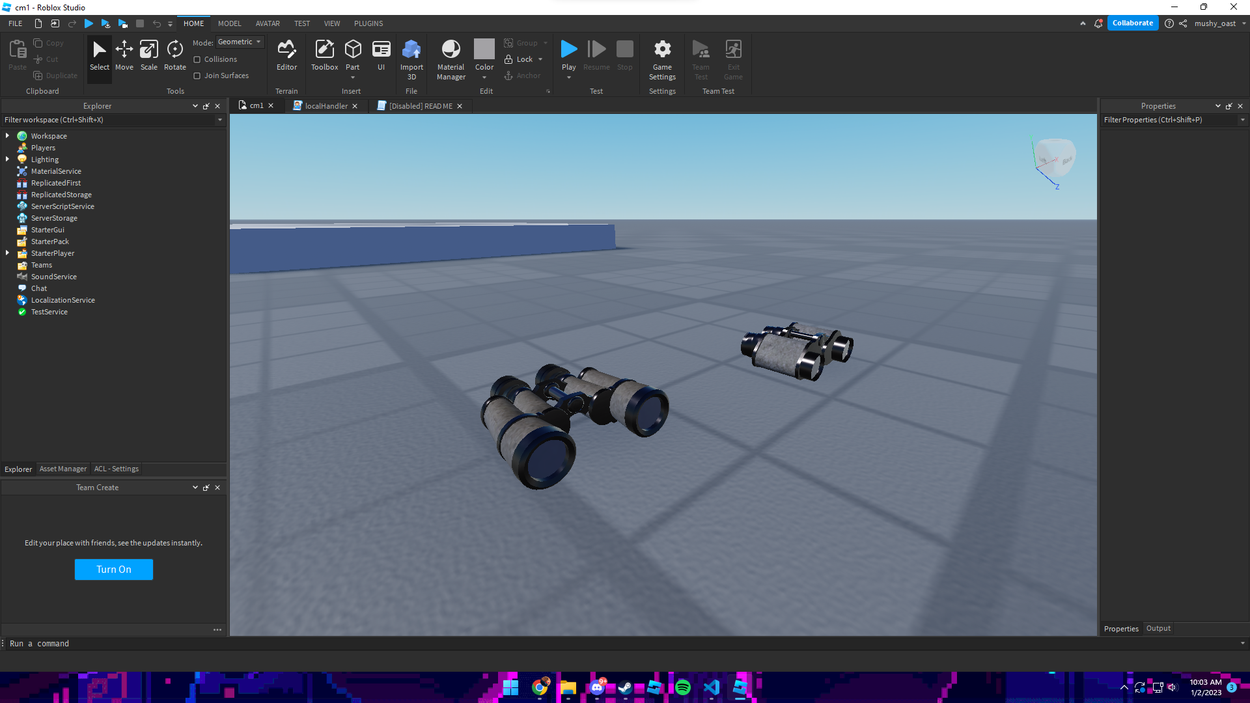Open the Geometric mode dropdown

point(240,42)
